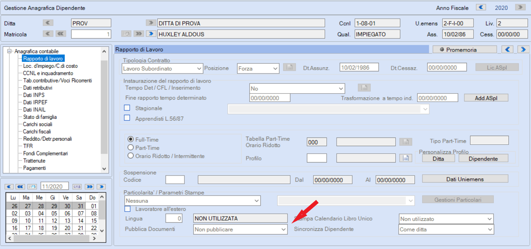Click the Dt.Assunz. date field

click(359, 67)
